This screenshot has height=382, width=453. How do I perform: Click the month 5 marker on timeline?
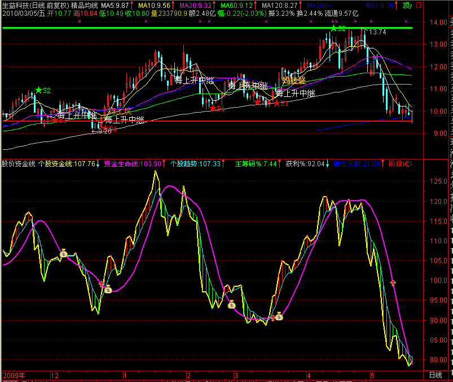tap(372, 376)
